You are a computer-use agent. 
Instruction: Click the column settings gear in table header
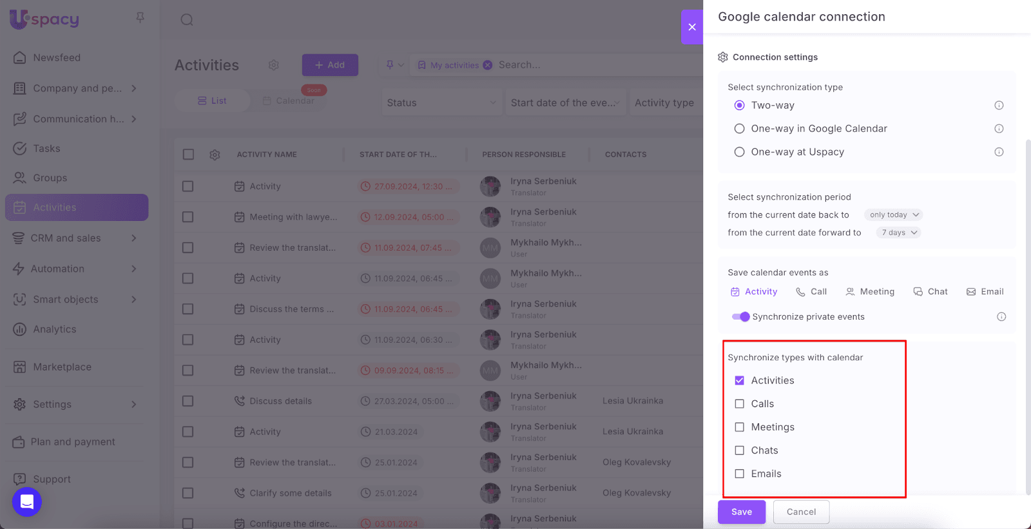tap(215, 155)
